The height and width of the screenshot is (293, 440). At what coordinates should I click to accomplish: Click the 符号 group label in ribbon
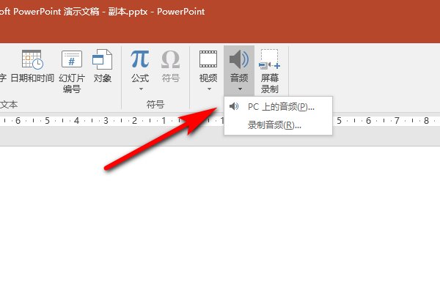tap(155, 105)
